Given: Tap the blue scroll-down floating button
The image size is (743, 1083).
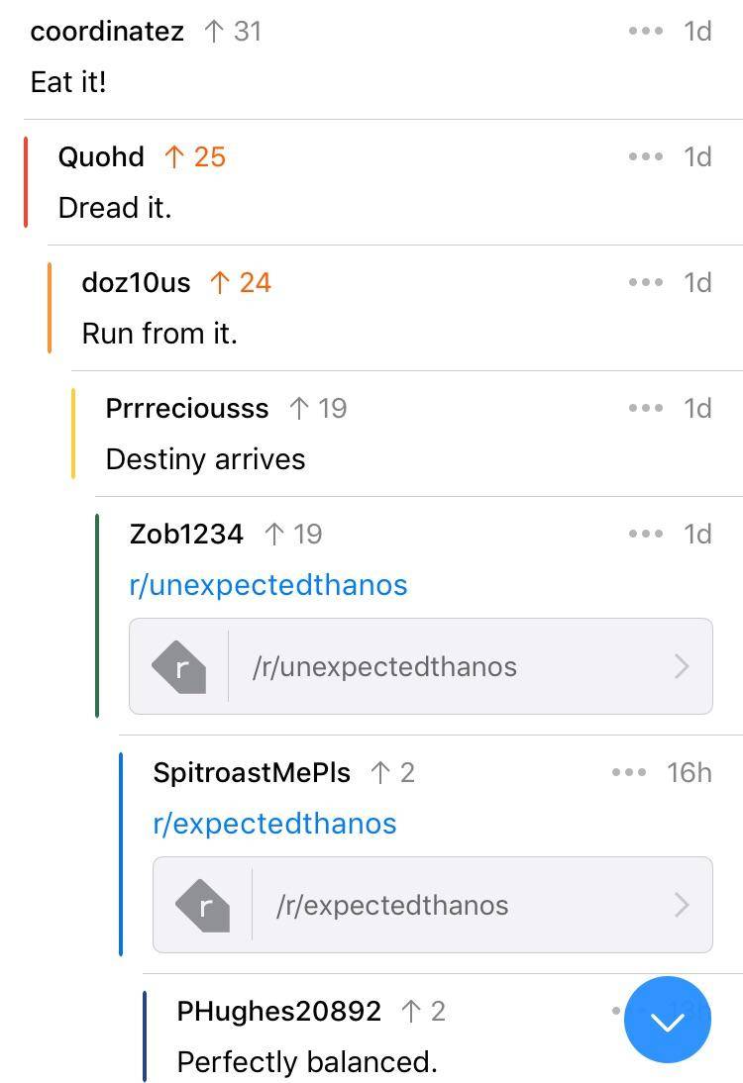Looking at the screenshot, I should click(x=668, y=1020).
